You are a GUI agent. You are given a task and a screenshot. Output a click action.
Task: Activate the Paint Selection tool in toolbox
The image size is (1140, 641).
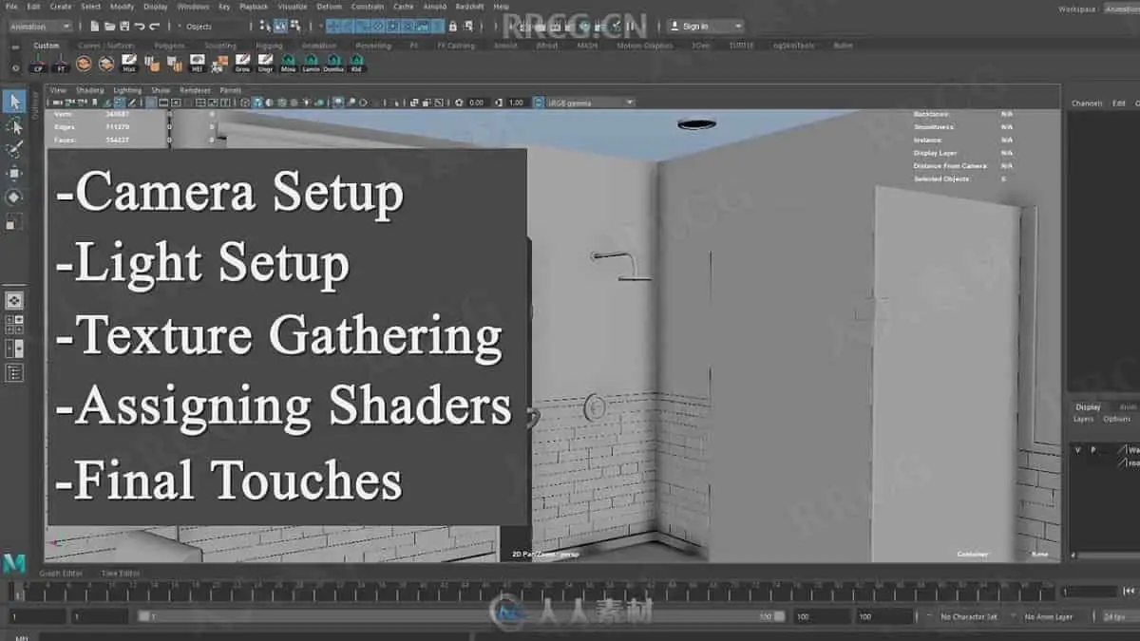(14, 150)
